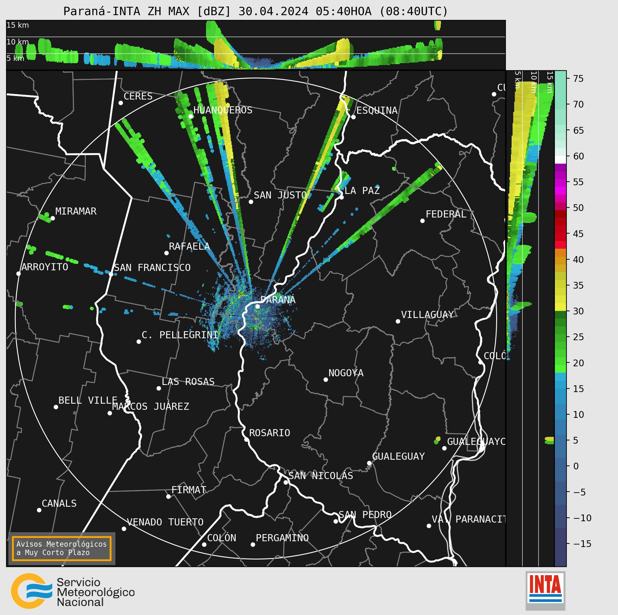Click the GUALEGUAY city label
618x615 pixels.
tap(398, 456)
